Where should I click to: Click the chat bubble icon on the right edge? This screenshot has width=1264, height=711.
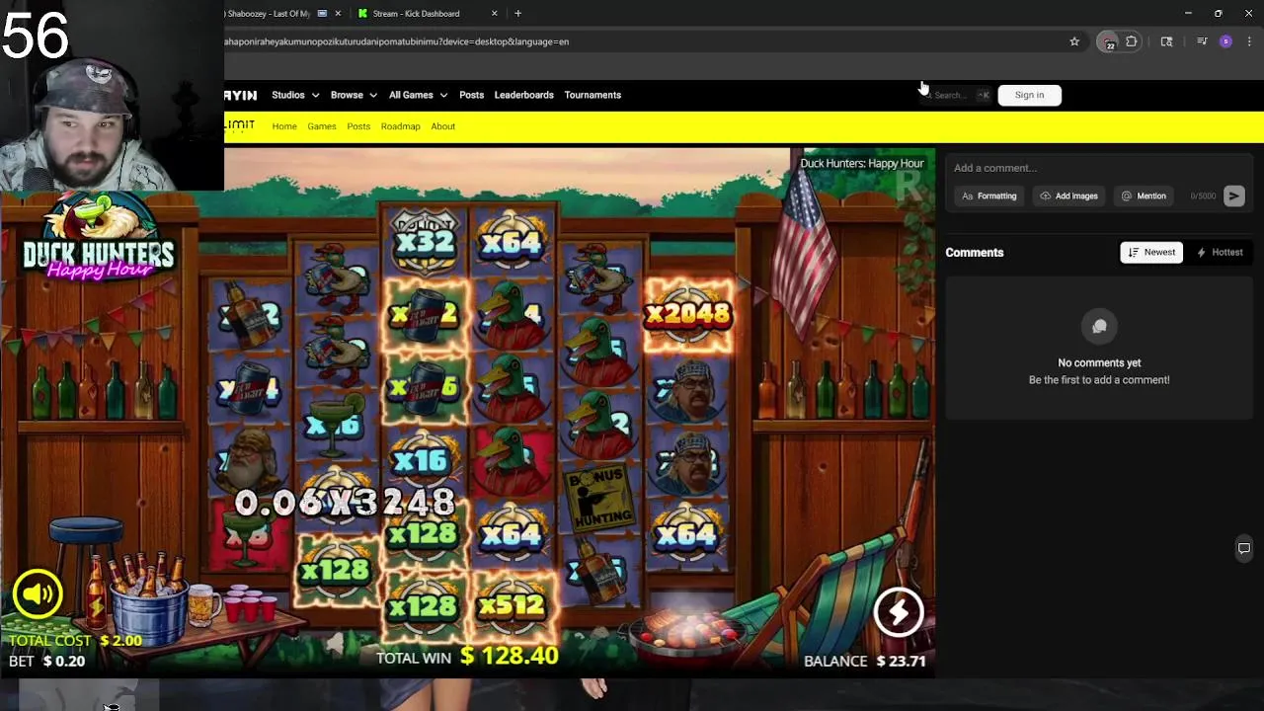[x=1244, y=548]
